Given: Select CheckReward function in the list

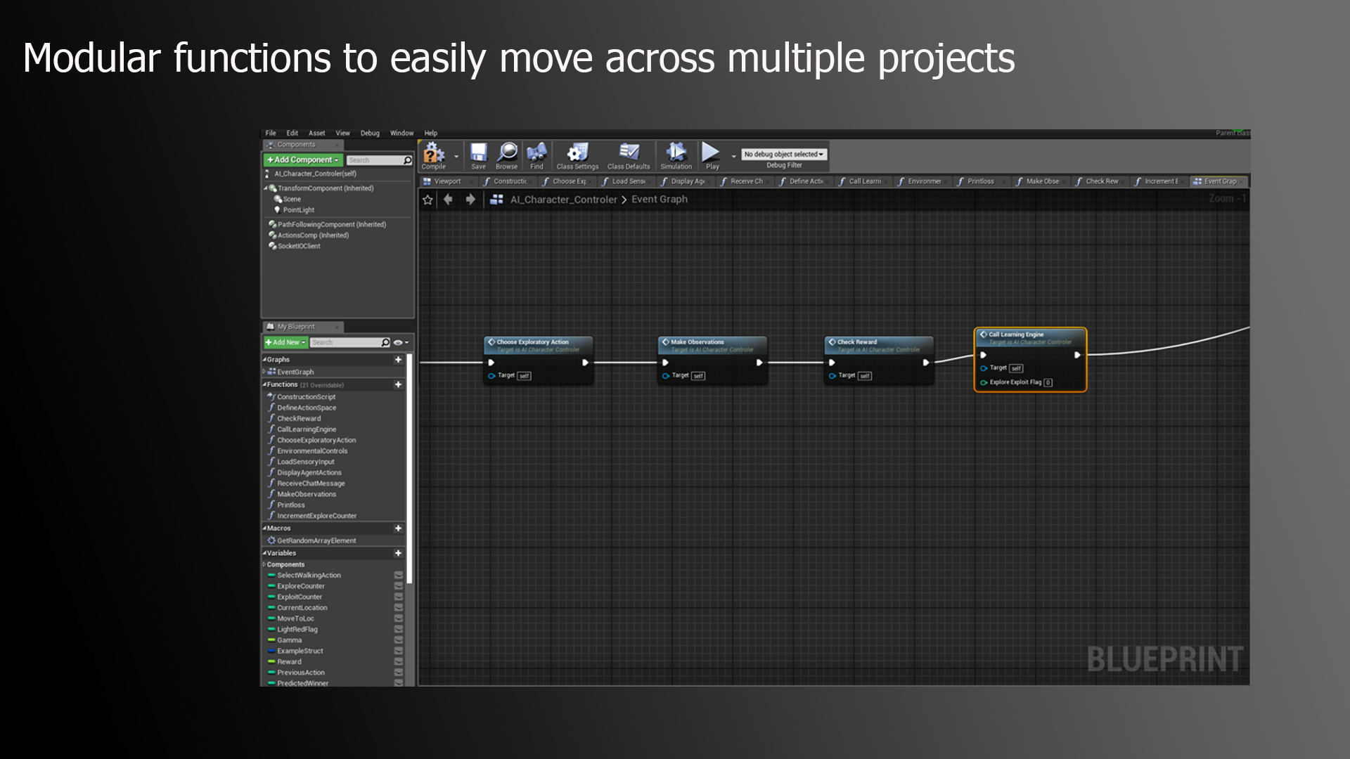Looking at the screenshot, I should tap(299, 419).
